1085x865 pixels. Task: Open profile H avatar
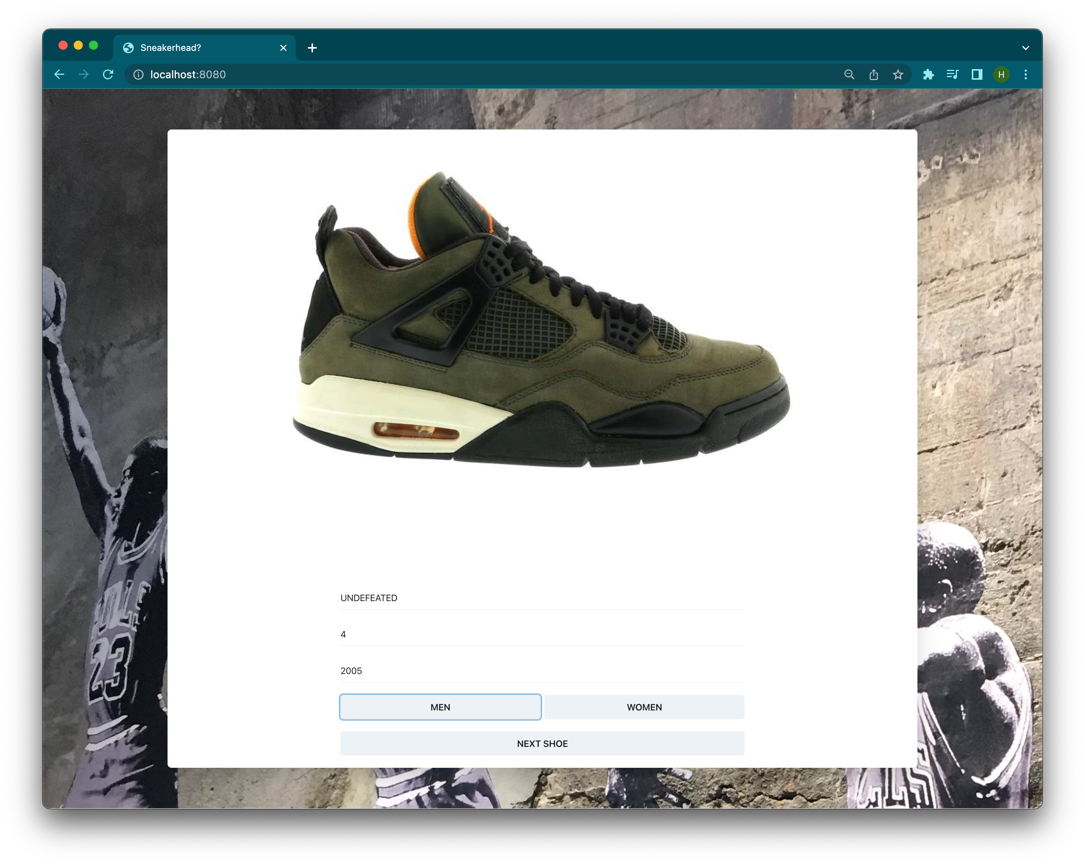(1001, 74)
